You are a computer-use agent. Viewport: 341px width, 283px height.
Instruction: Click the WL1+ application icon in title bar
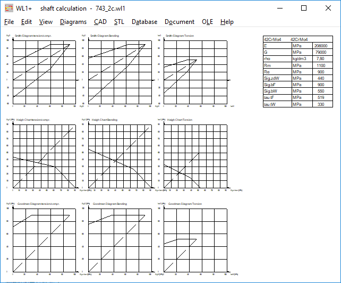(8, 8)
